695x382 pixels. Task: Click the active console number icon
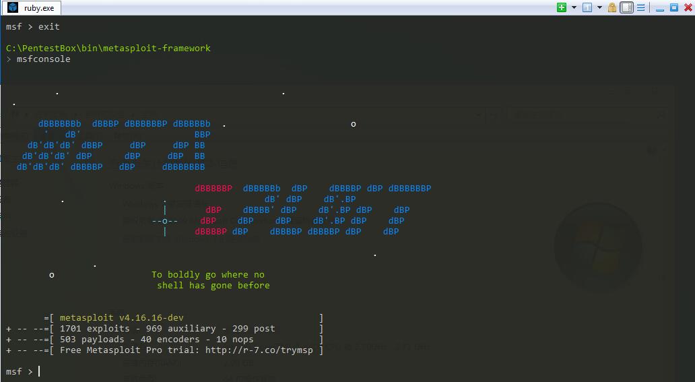pyautogui.click(x=587, y=7)
